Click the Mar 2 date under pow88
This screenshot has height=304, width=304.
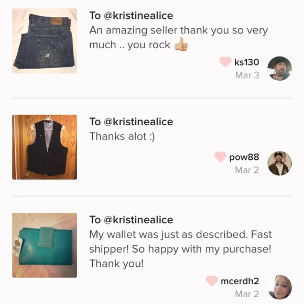(247, 170)
